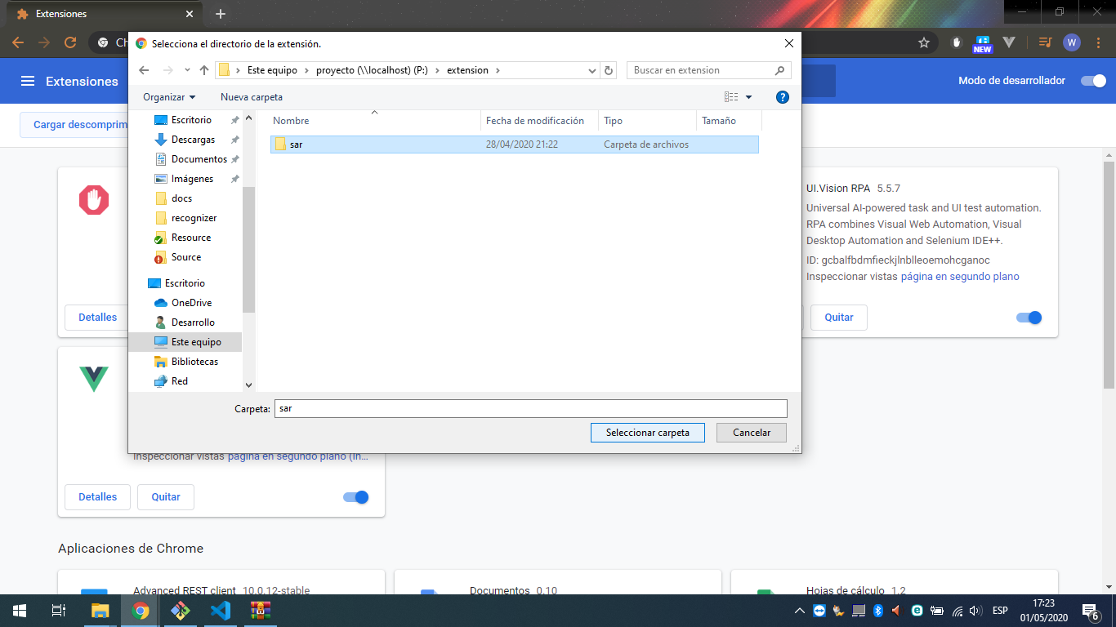This screenshot has width=1116, height=627.
Task: Open the dialog help question mark icon
Action: 782,97
